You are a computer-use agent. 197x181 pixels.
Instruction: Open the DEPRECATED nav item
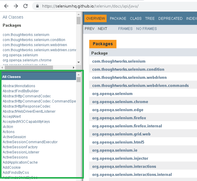pos(170,19)
